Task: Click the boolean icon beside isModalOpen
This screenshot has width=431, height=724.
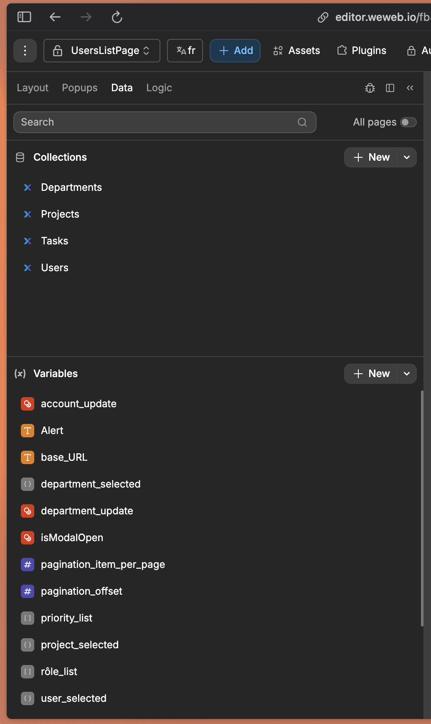Action: [28, 538]
